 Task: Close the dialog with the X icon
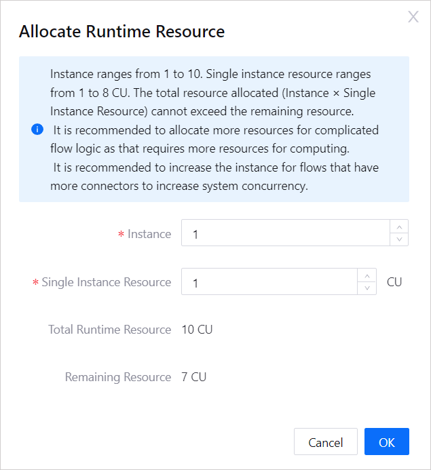[413, 17]
